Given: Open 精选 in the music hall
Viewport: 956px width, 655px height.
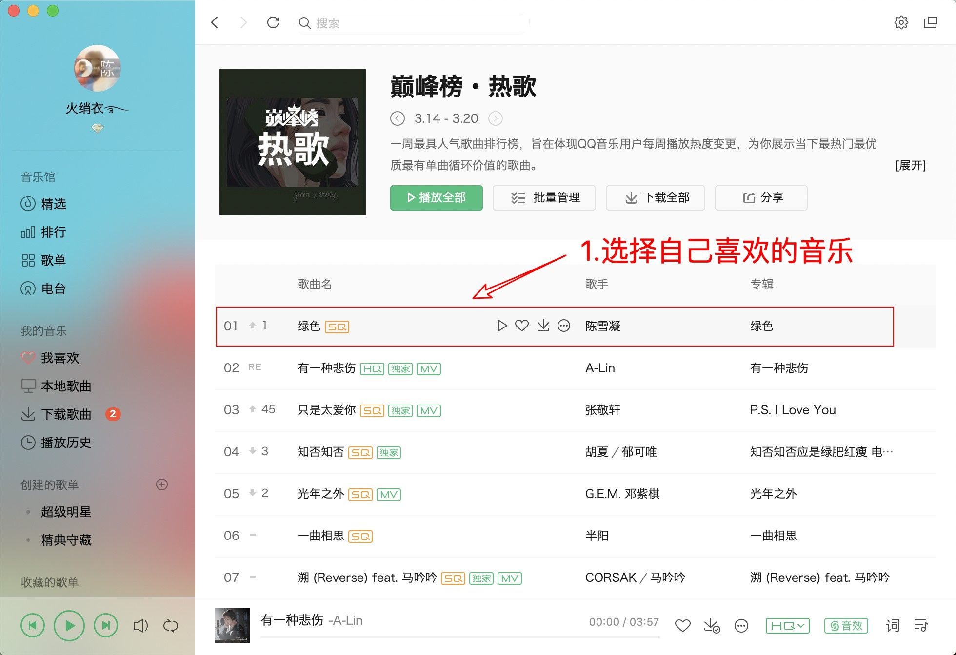Looking at the screenshot, I should tap(43, 203).
